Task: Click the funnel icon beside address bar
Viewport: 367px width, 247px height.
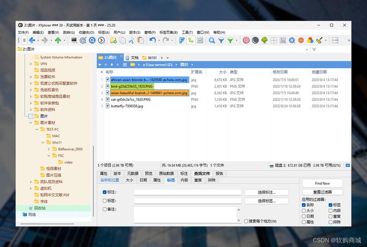Action: point(314,49)
